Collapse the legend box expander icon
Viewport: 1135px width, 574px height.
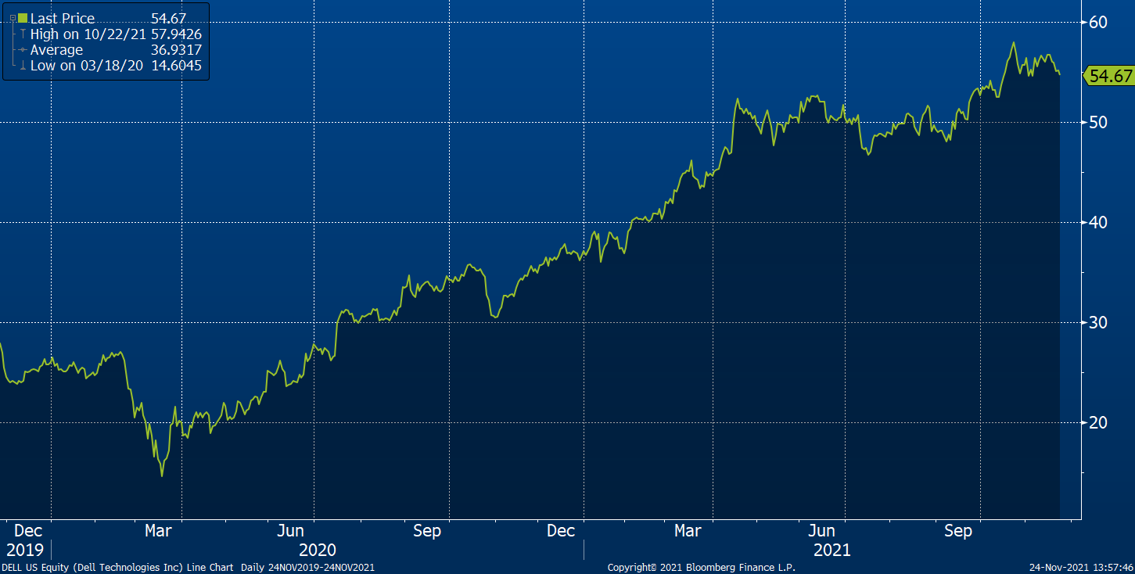(x=12, y=18)
